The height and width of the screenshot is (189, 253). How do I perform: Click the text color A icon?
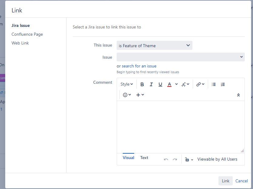tap(169, 84)
